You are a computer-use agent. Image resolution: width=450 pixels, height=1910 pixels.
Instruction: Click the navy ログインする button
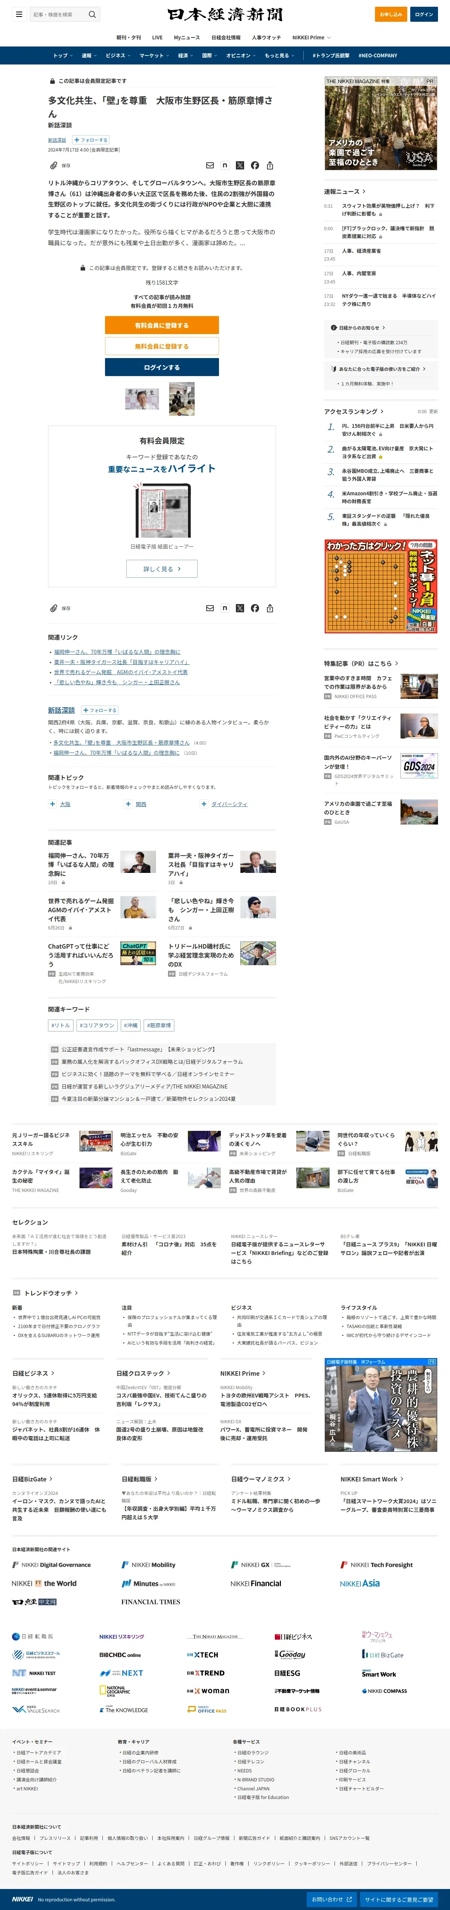pos(162,367)
